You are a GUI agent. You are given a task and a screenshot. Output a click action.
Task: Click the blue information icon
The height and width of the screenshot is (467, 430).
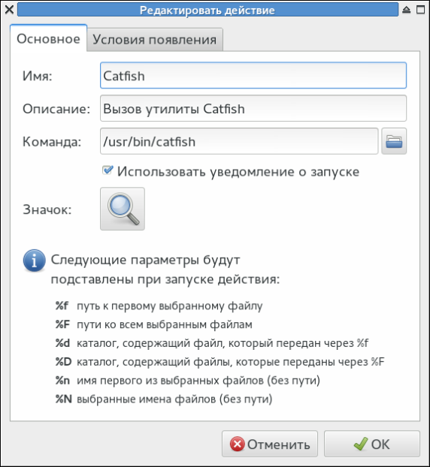pos(35,261)
